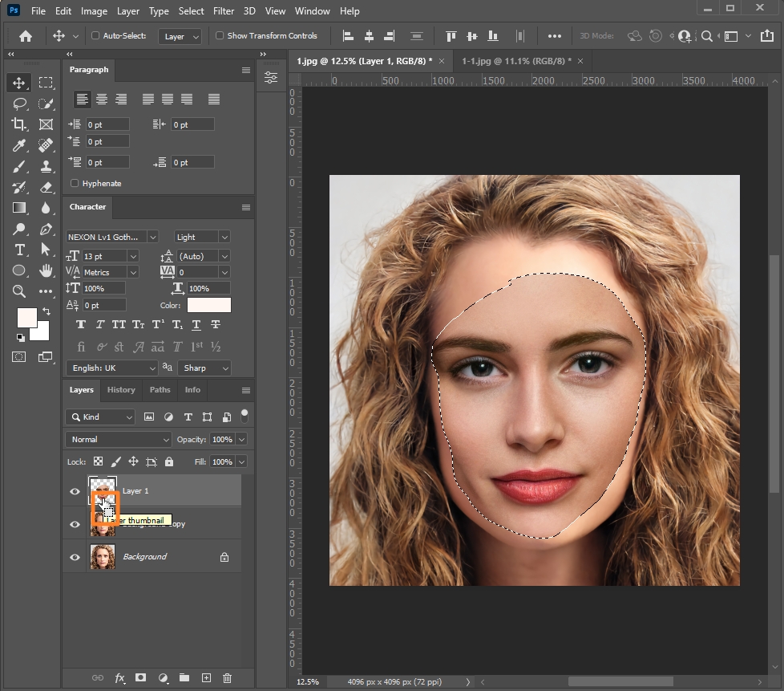Hide the Background layer via eye icon
784x691 pixels.
point(75,557)
